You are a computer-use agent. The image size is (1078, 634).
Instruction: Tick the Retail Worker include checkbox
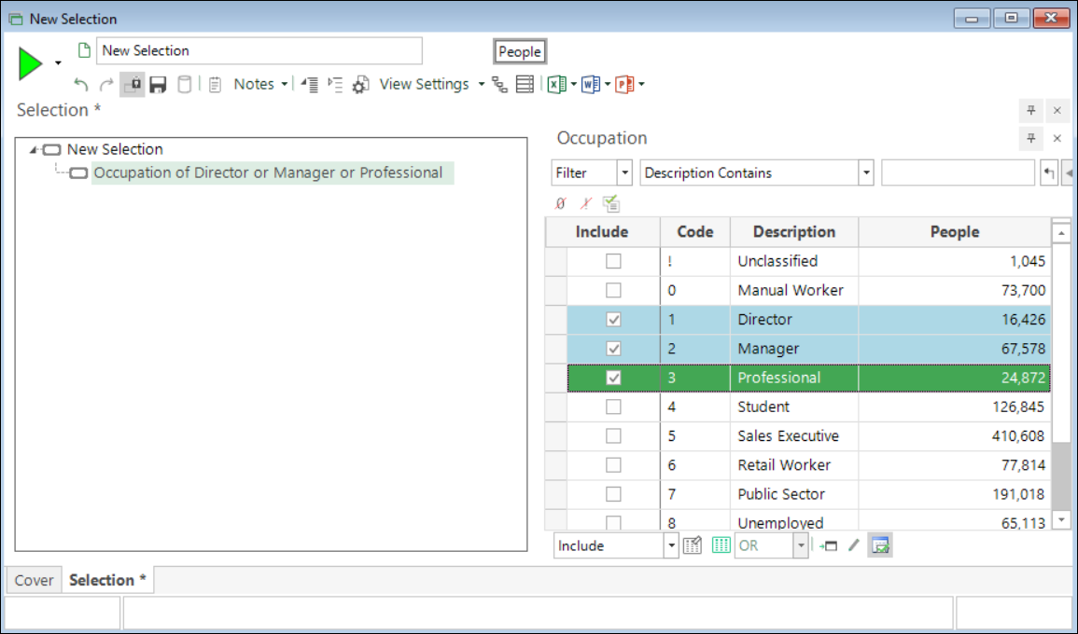click(x=613, y=466)
